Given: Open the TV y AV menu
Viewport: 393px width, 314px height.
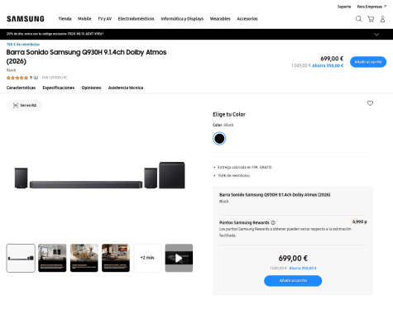Looking at the screenshot, I should pos(104,19).
